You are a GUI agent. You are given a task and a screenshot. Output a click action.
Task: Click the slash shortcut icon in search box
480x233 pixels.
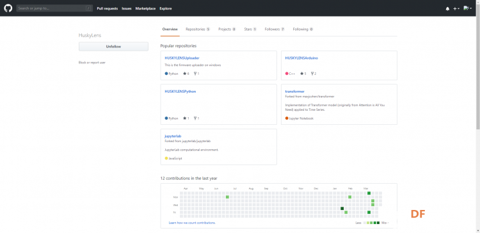(x=88, y=8)
